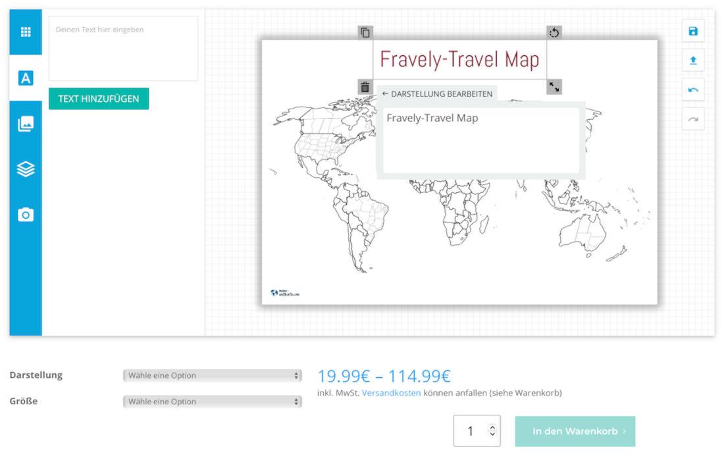Image resolution: width=724 pixels, height=453 pixels.
Task: Click the camera icon in sidebar
Action: click(26, 215)
